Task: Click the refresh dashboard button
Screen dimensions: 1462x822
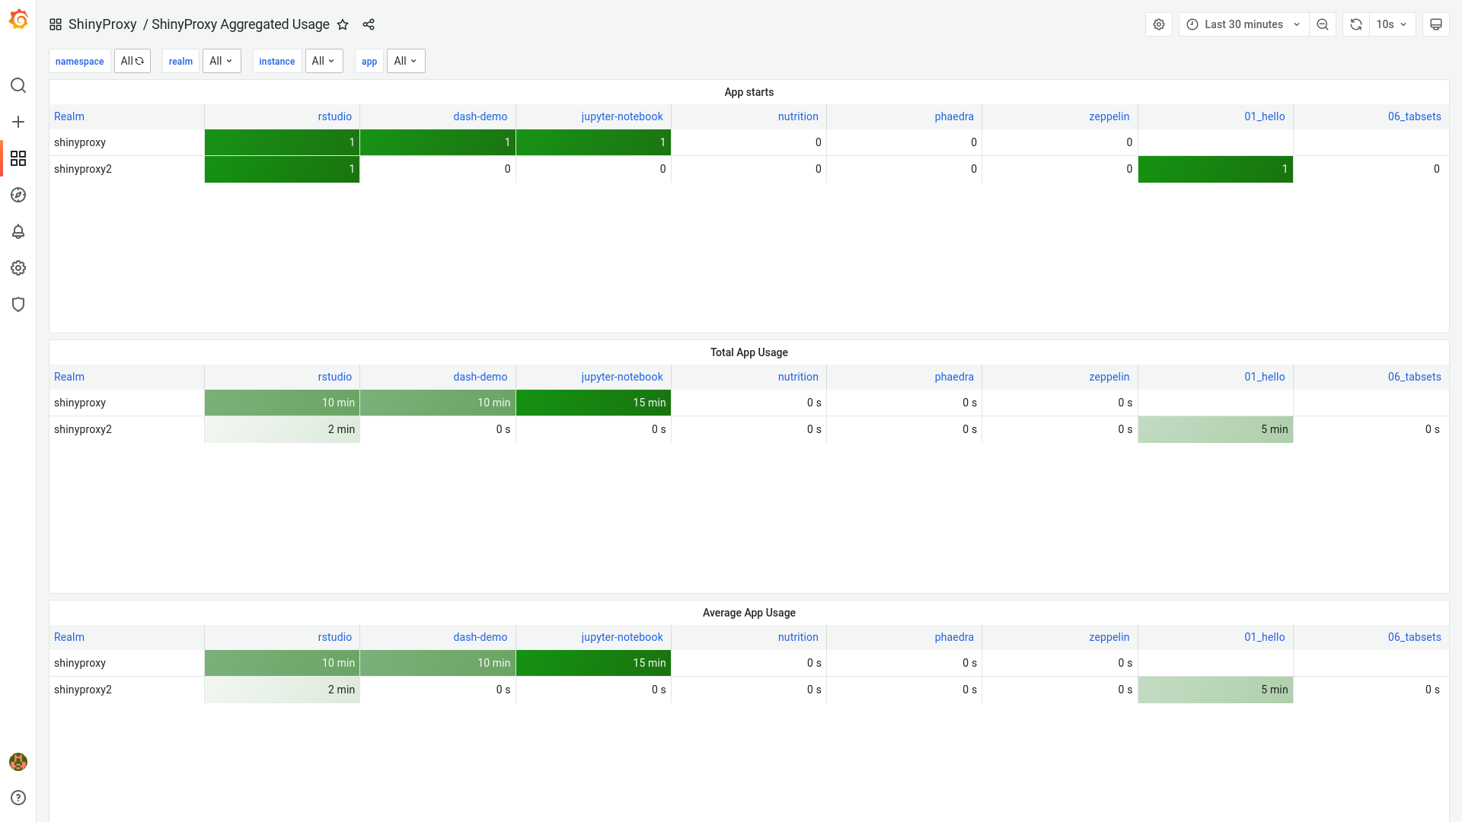Action: point(1356,24)
